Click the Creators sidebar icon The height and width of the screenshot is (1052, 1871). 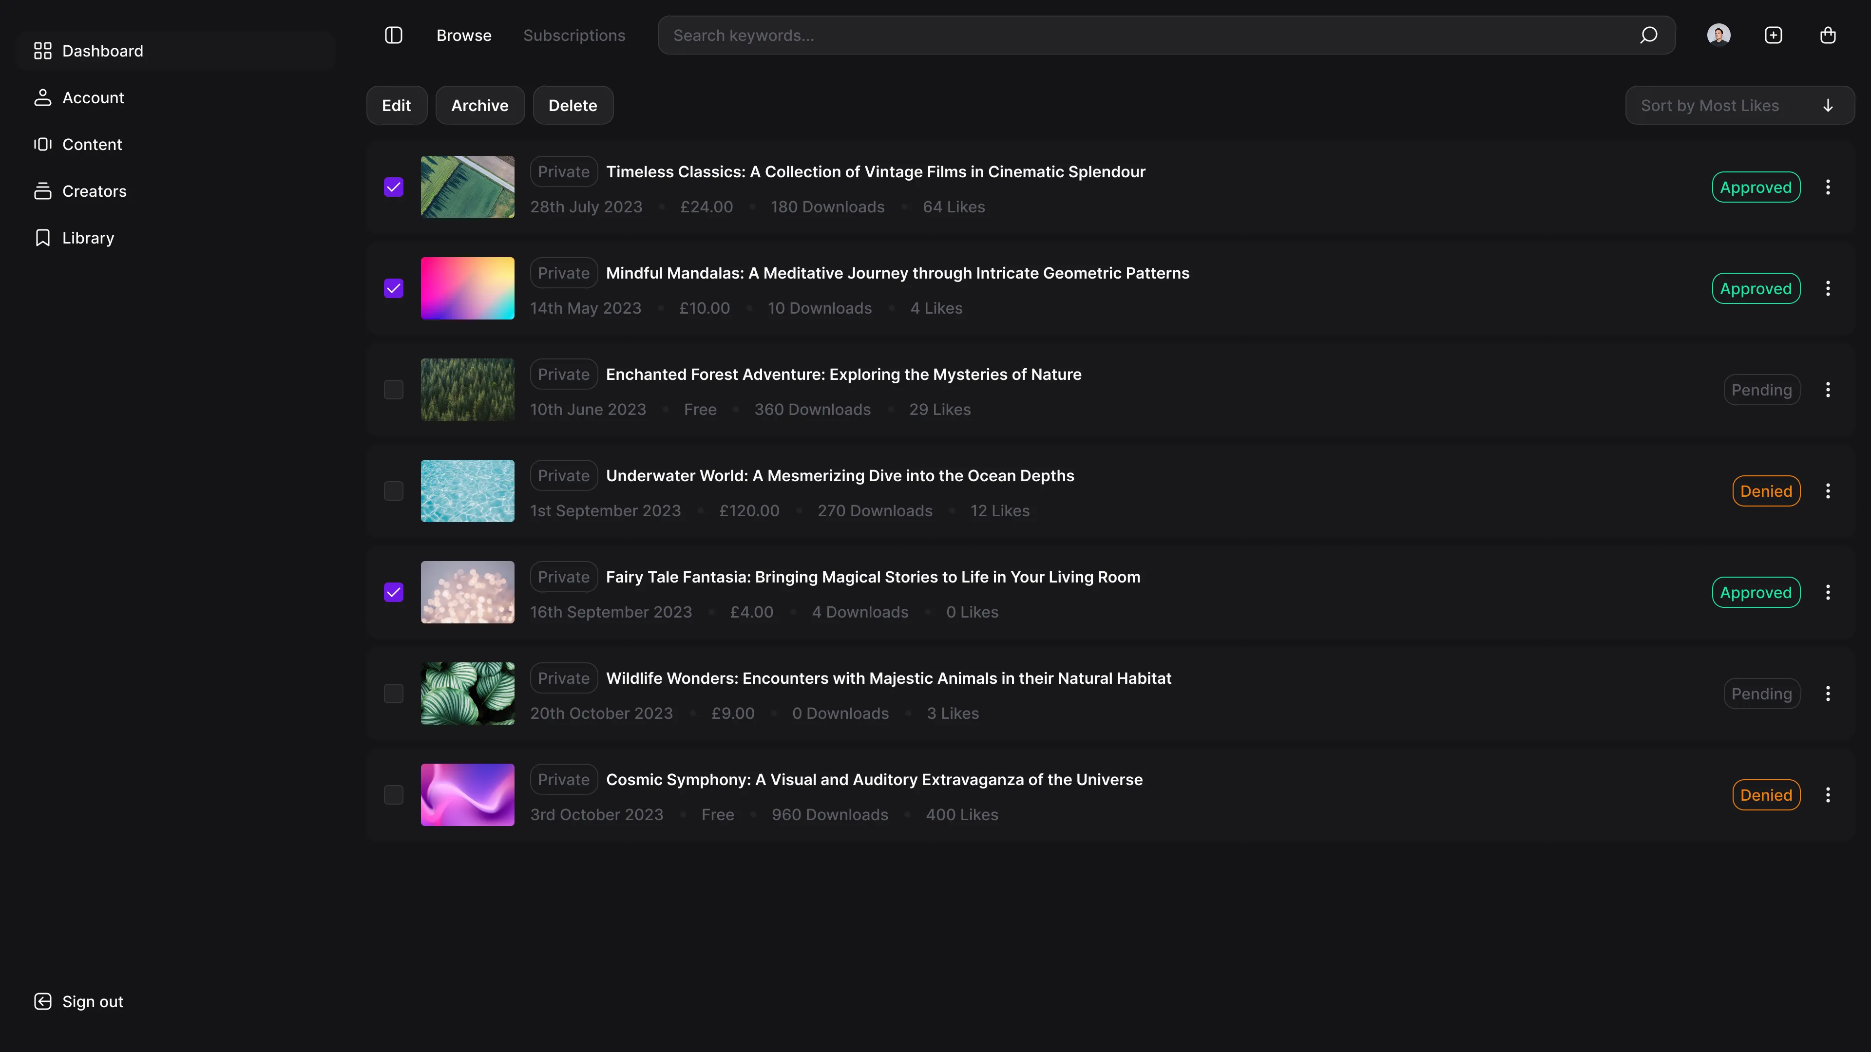coord(42,191)
